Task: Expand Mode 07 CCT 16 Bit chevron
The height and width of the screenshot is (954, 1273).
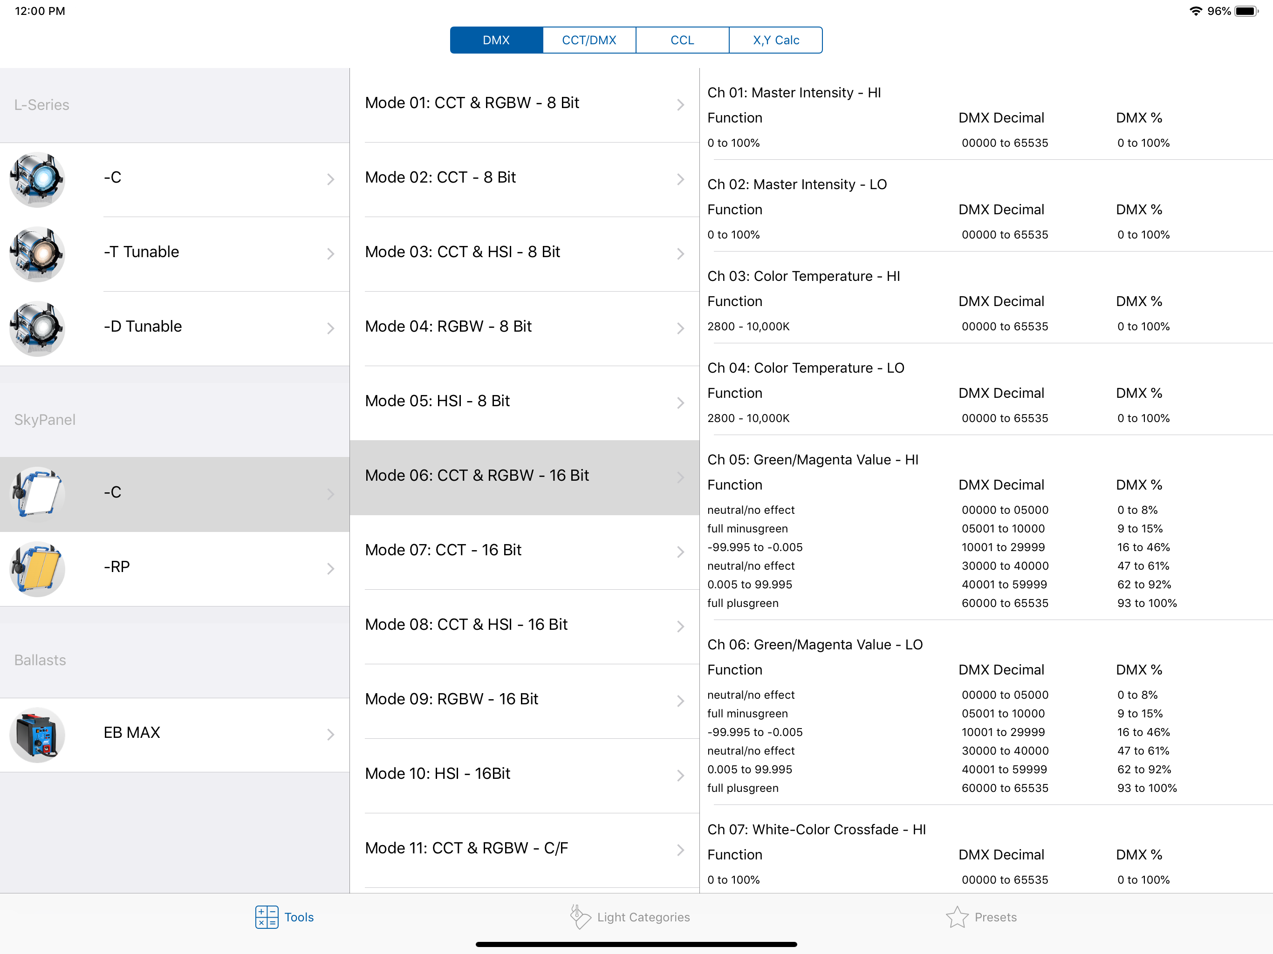Action: pos(680,552)
